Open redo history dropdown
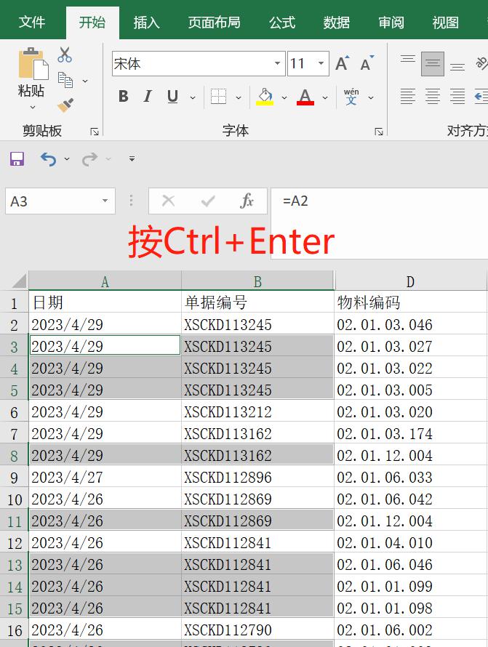The image size is (488, 647). 108,159
